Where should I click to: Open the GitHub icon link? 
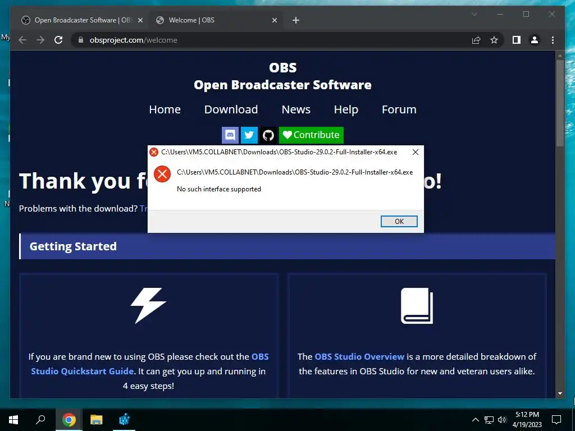point(268,135)
